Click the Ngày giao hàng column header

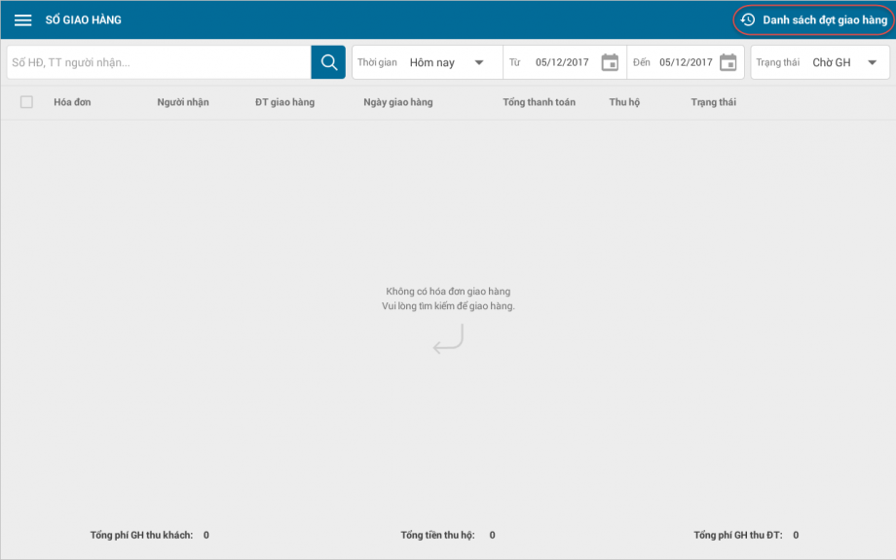398,102
